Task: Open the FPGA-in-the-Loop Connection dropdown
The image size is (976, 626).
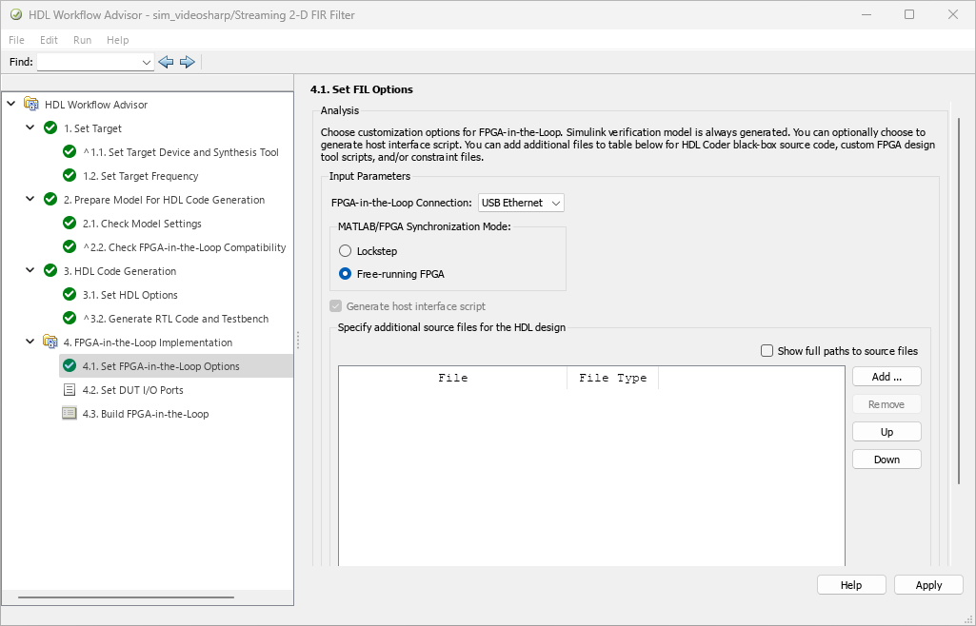Action: [x=521, y=203]
